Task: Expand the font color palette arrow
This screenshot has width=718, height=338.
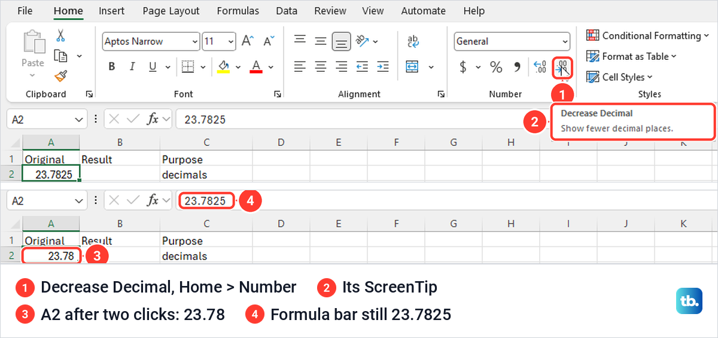Action: (x=272, y=67)
